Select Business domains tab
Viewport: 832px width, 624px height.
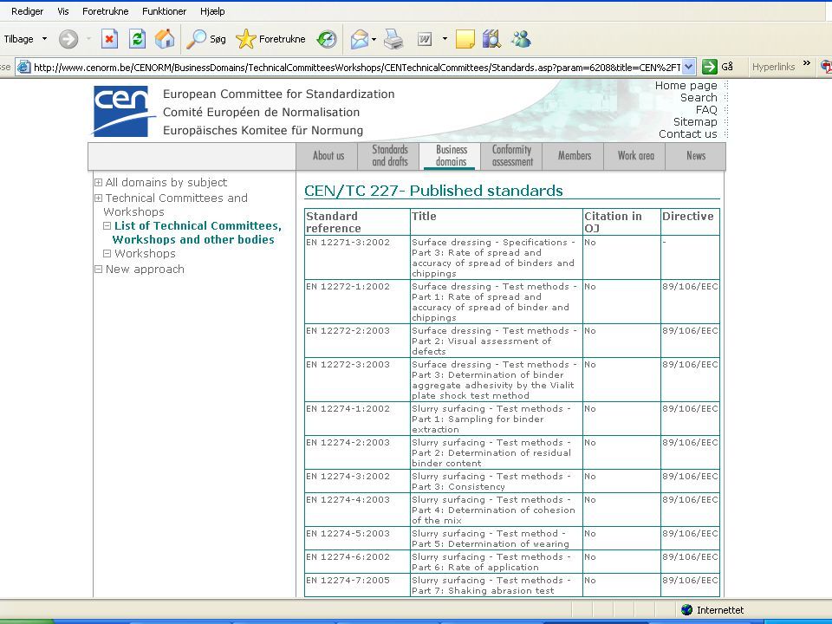(451, 156)
